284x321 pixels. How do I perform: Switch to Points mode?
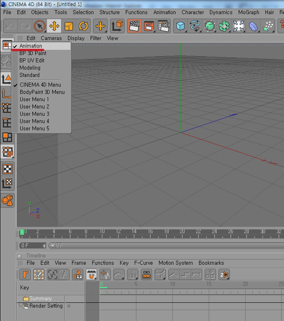coord(7,108)
